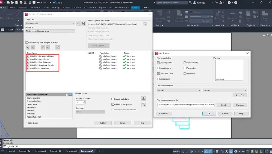This screenshot has width=272, height=154.
Task: Open the Annotate ribbon tab
Action: coord(23,8)
